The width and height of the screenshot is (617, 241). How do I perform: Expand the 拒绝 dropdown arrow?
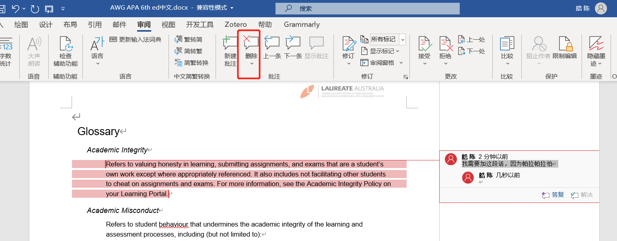pyautogui.click(x=446, y=64)
